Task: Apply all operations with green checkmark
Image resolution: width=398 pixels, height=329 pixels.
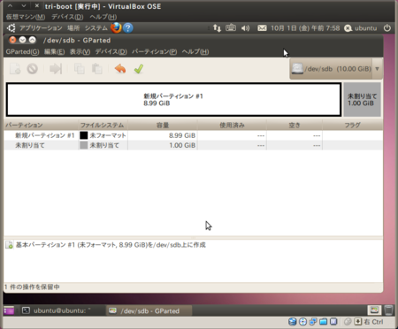Action: (x=139, y=69)
